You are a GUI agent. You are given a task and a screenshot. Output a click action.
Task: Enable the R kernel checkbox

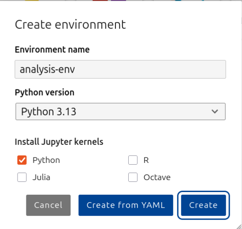[x=133, y=160]
